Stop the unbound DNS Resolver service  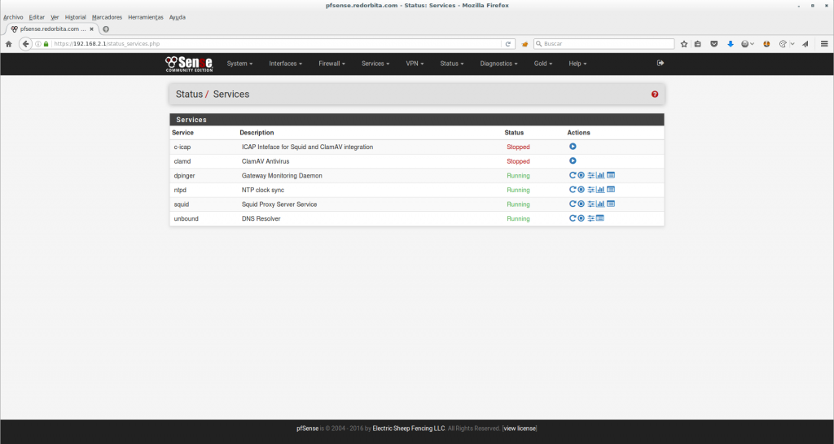coord(582,218)
